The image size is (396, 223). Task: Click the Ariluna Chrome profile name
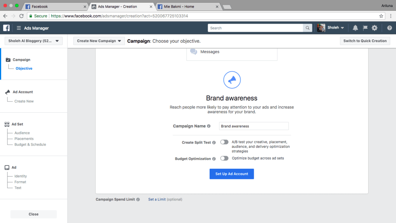(x=387, y=5)
